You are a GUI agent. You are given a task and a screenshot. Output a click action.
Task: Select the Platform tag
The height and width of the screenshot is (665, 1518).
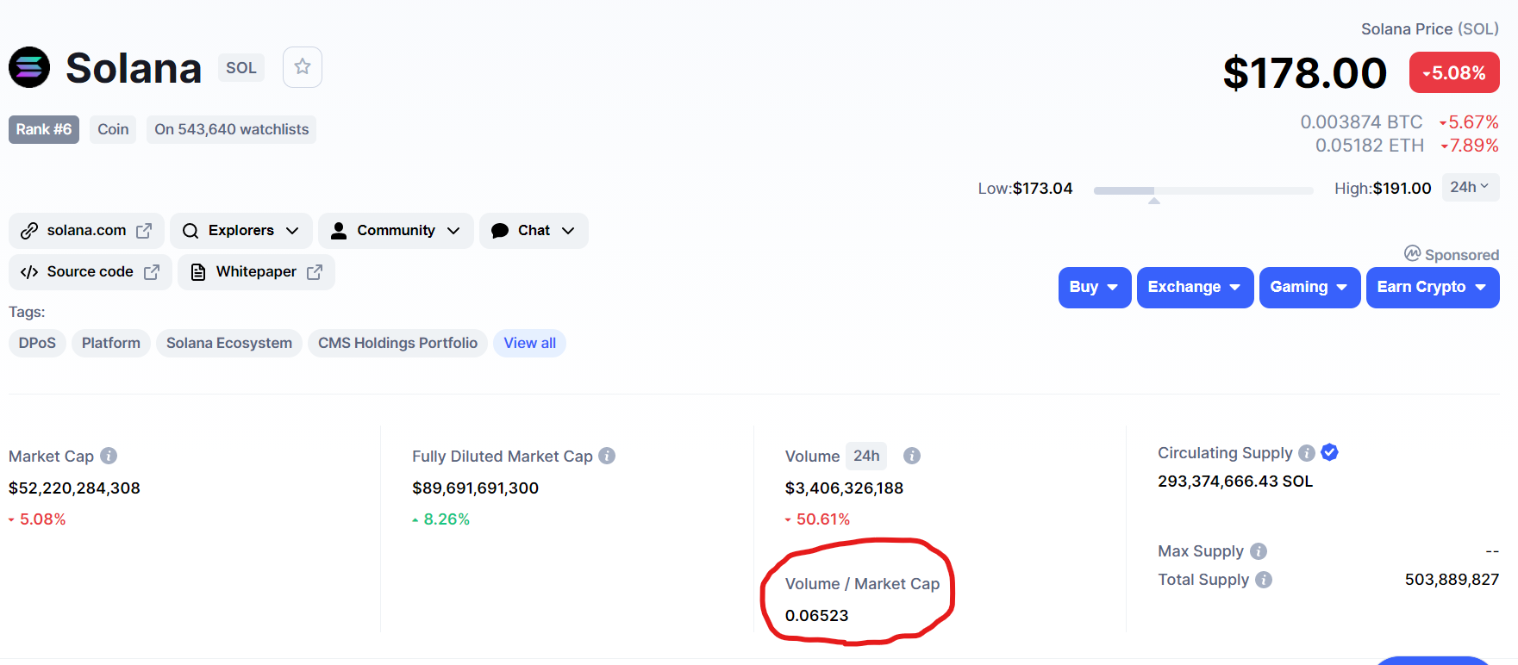coord(111,343)
